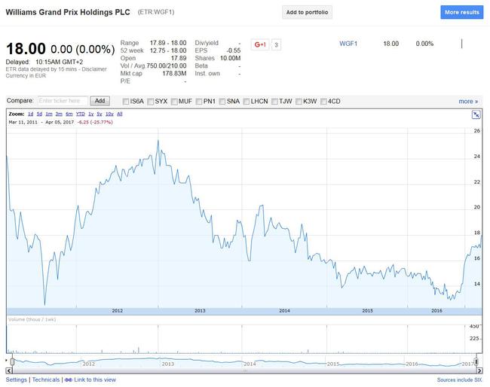This screenshot has width=490, height=387.
Task: Click the -6.25 (-25.77%) change text
Action: tap(95, 122)
